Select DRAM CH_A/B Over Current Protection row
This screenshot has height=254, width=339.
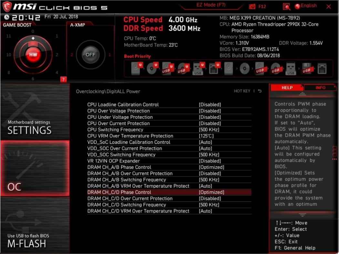click(x=169, y=173)
